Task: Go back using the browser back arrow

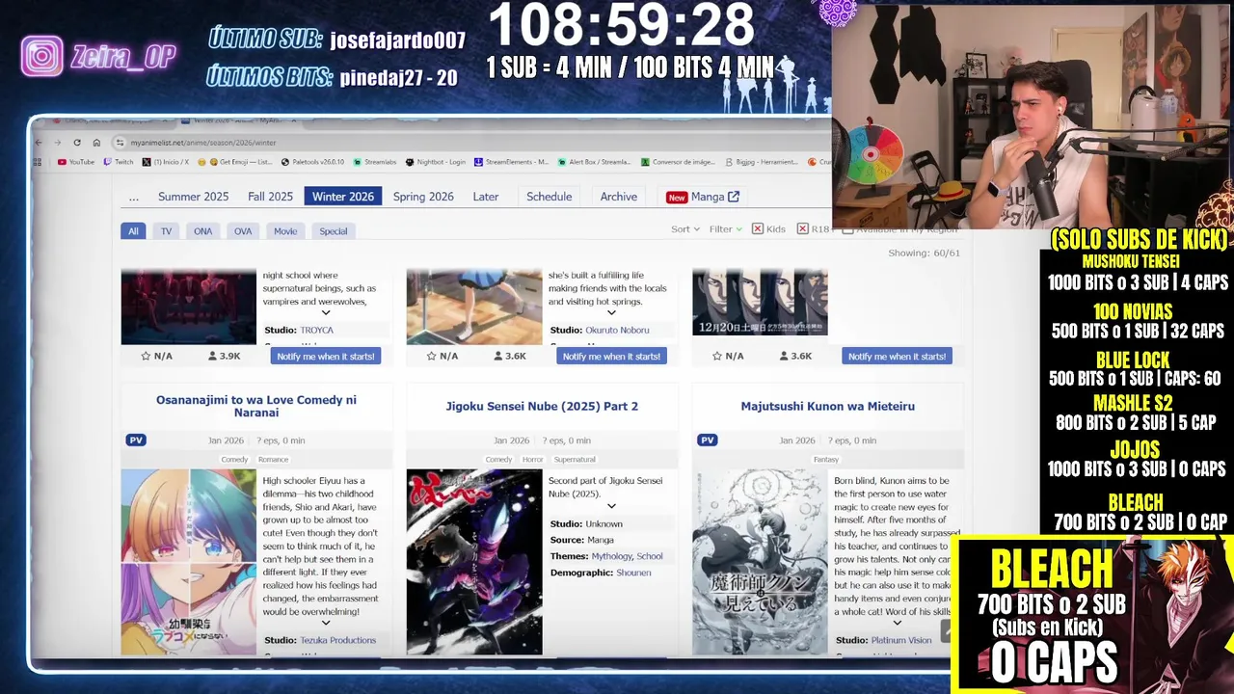Action: click(39, 143)
